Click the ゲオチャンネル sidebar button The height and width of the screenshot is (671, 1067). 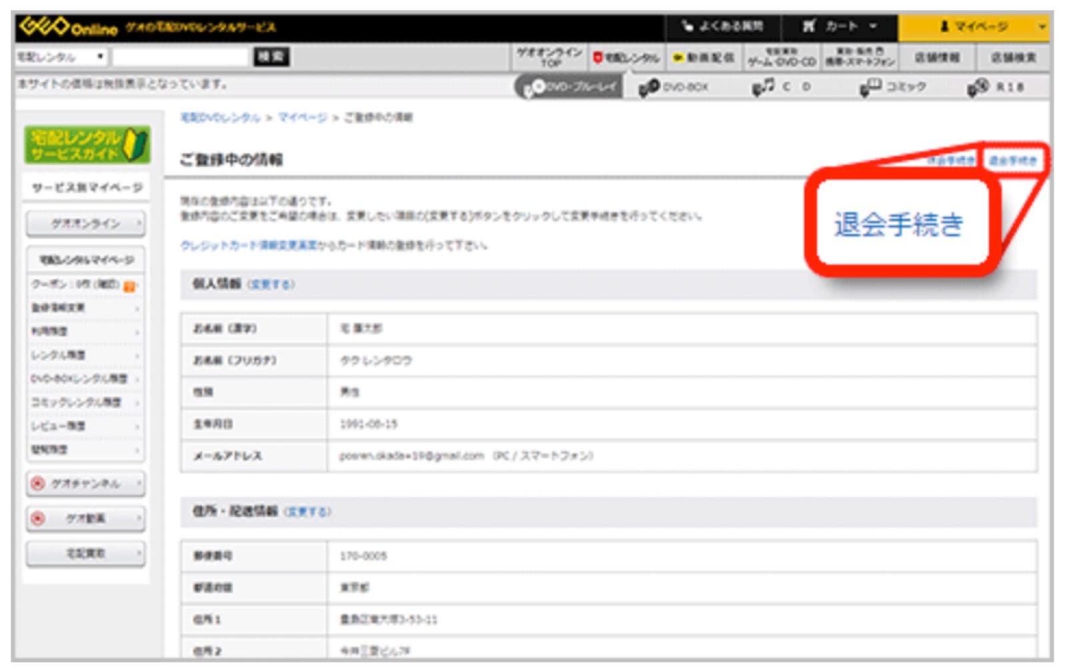[x=85, y=484]
